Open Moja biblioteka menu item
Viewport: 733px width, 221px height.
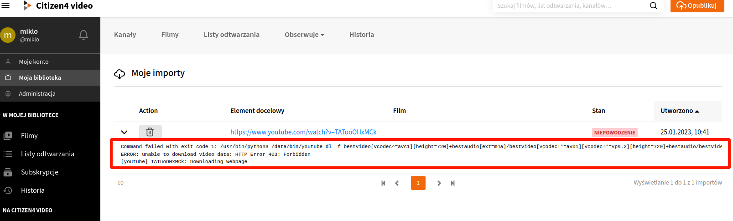click(x=40, y=77)
